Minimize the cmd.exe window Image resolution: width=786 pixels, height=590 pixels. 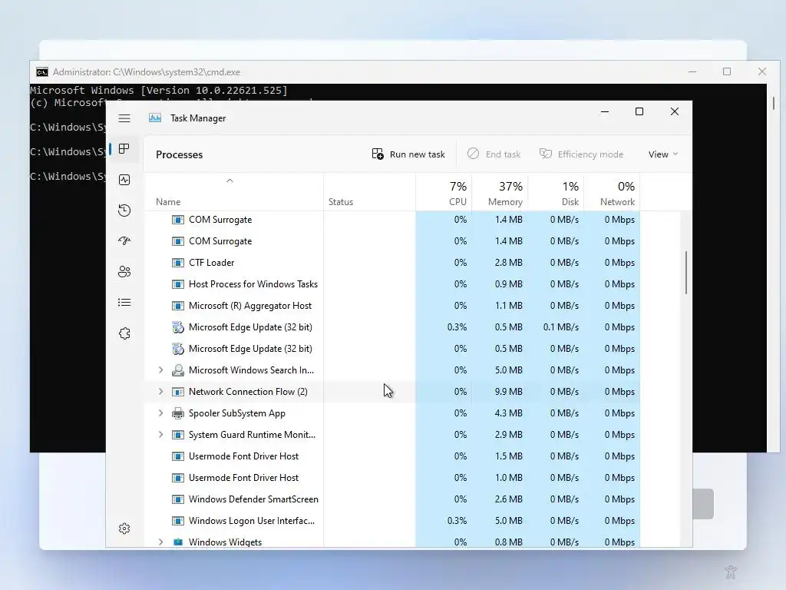pos(692,71)
